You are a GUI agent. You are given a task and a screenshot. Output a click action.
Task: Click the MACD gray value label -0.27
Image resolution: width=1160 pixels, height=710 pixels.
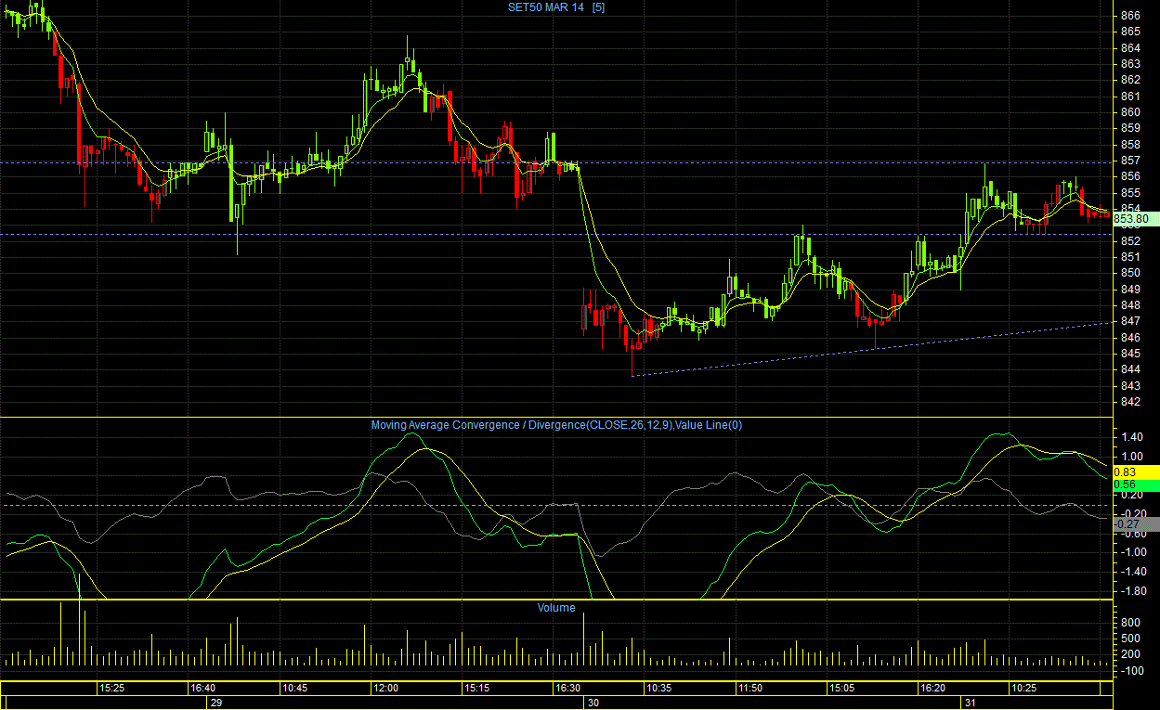coord(1135,524)
